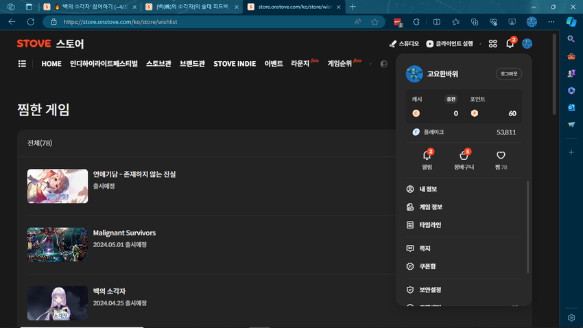Screen dimensions: 583x328
Task: Click the 포인트 coin icon
Action: [475, 113]
